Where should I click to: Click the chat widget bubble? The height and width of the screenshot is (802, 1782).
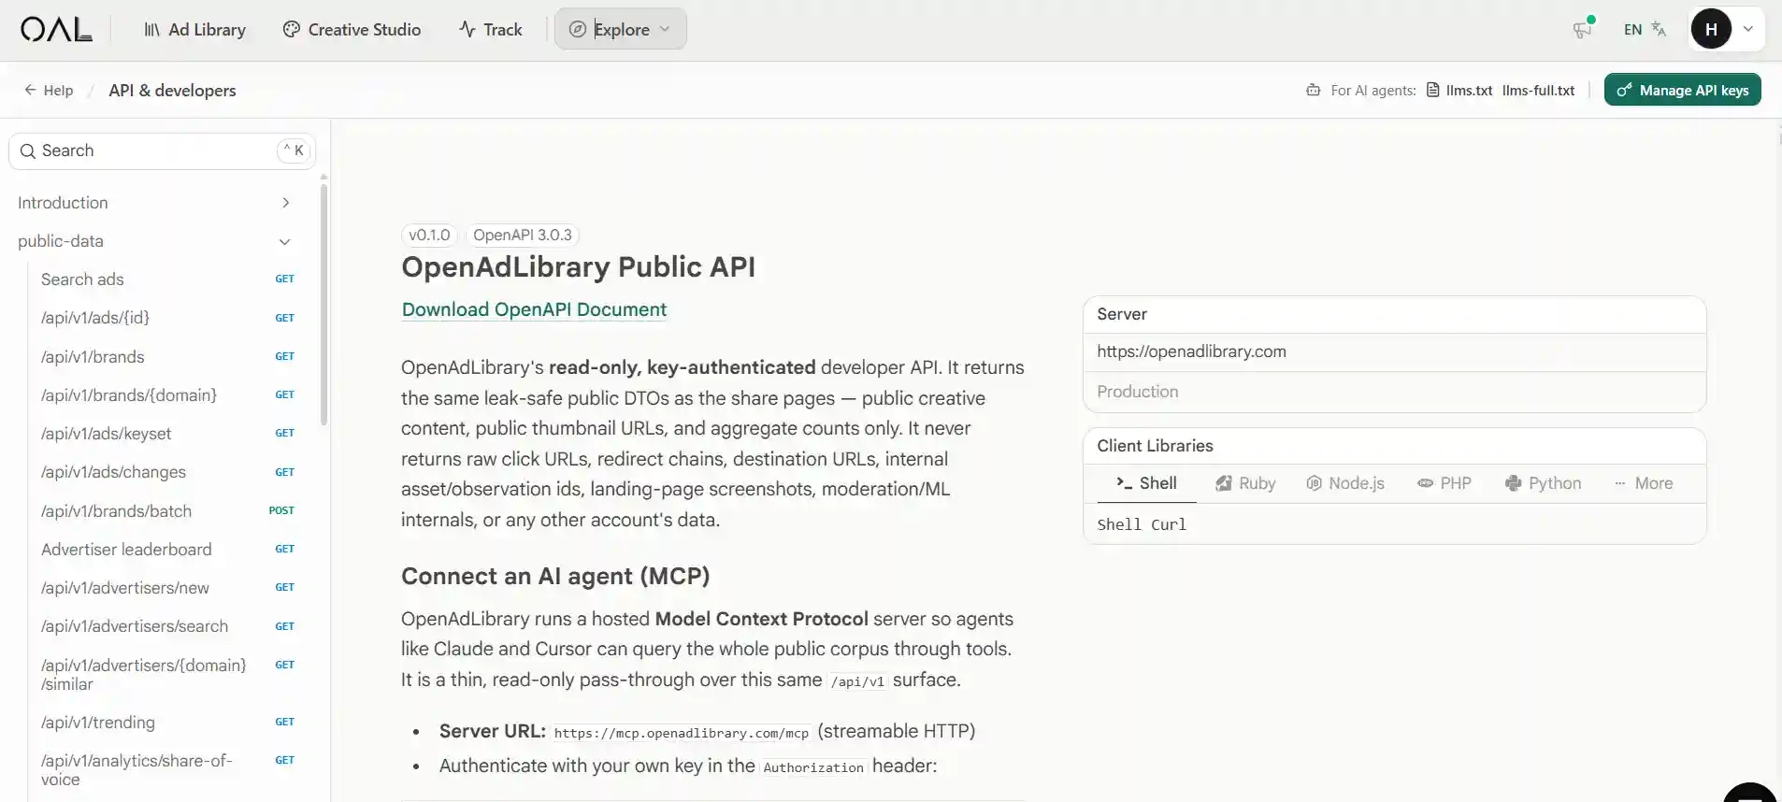click(x=1749, y=793)
